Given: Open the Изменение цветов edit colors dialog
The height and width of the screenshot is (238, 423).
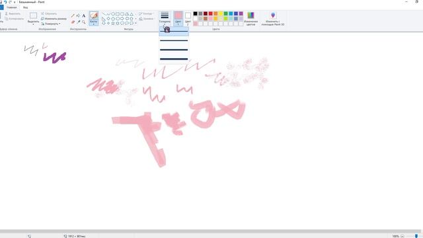Looking at the screenshot, I should click(x=250, y=19).
